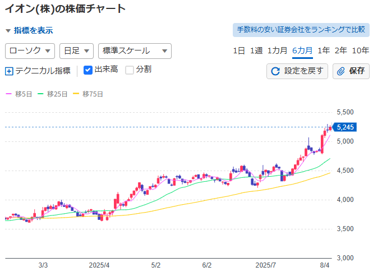Open the 標準スケール scale dropdown

[x=135, y=51]
